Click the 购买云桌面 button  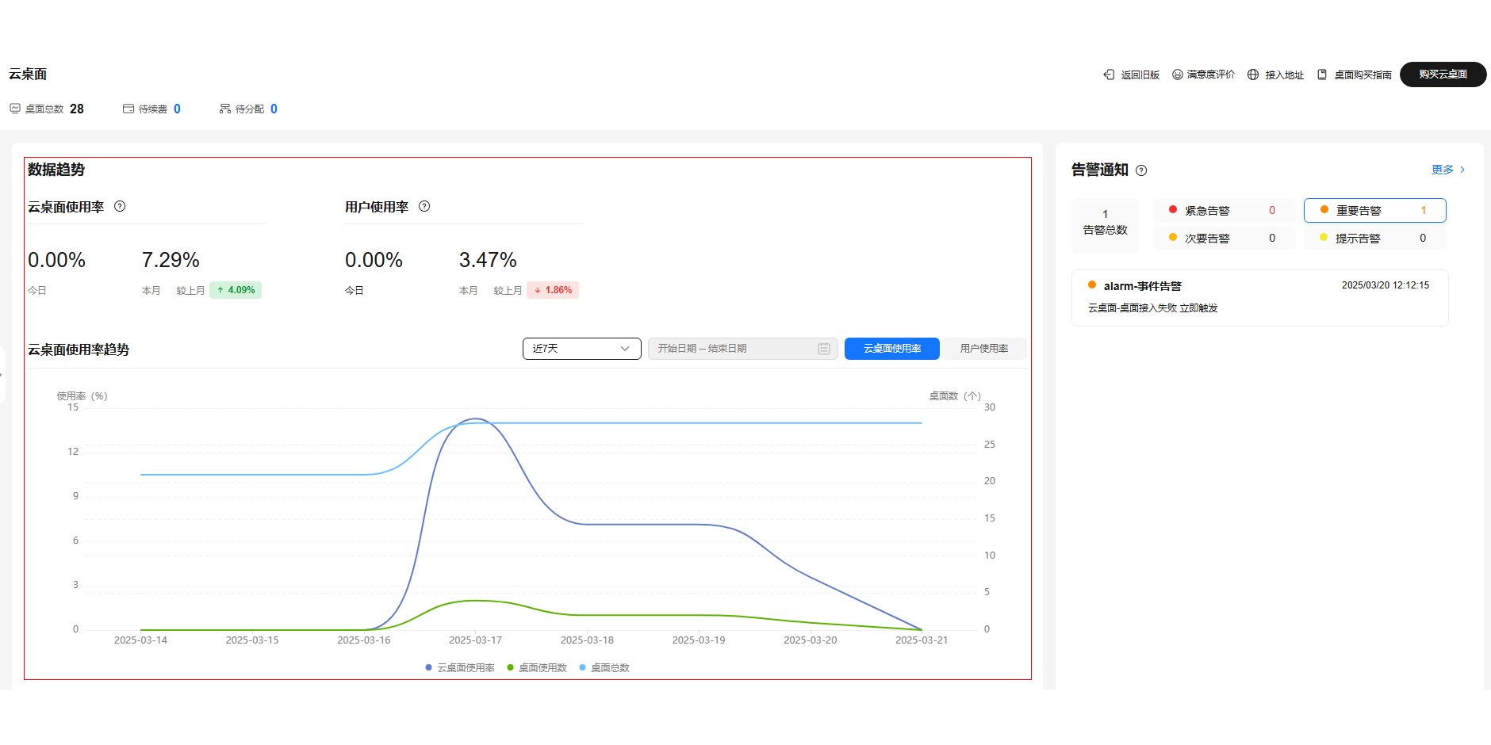[x=1443, y=74]
